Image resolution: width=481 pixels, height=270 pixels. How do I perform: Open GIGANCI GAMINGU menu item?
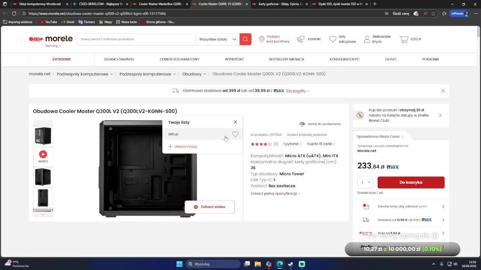coord(119,59)
